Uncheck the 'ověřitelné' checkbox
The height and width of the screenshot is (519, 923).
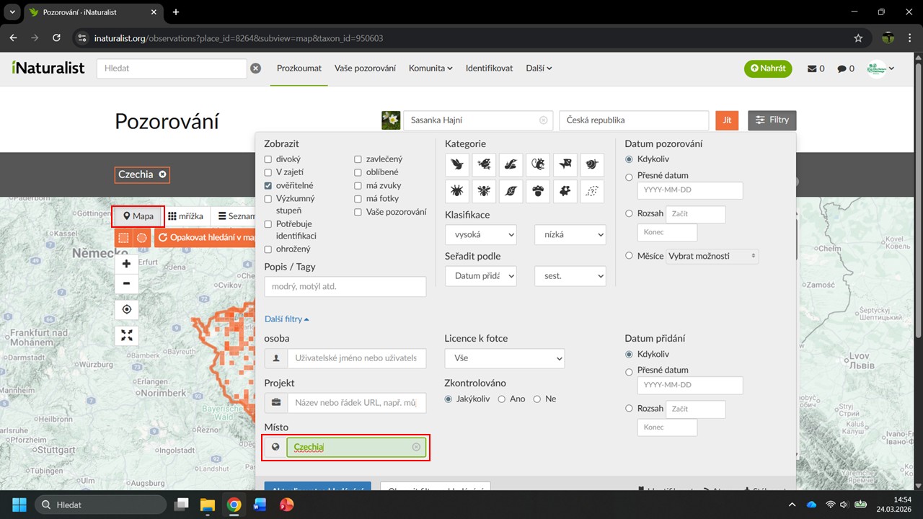(268, 185)
